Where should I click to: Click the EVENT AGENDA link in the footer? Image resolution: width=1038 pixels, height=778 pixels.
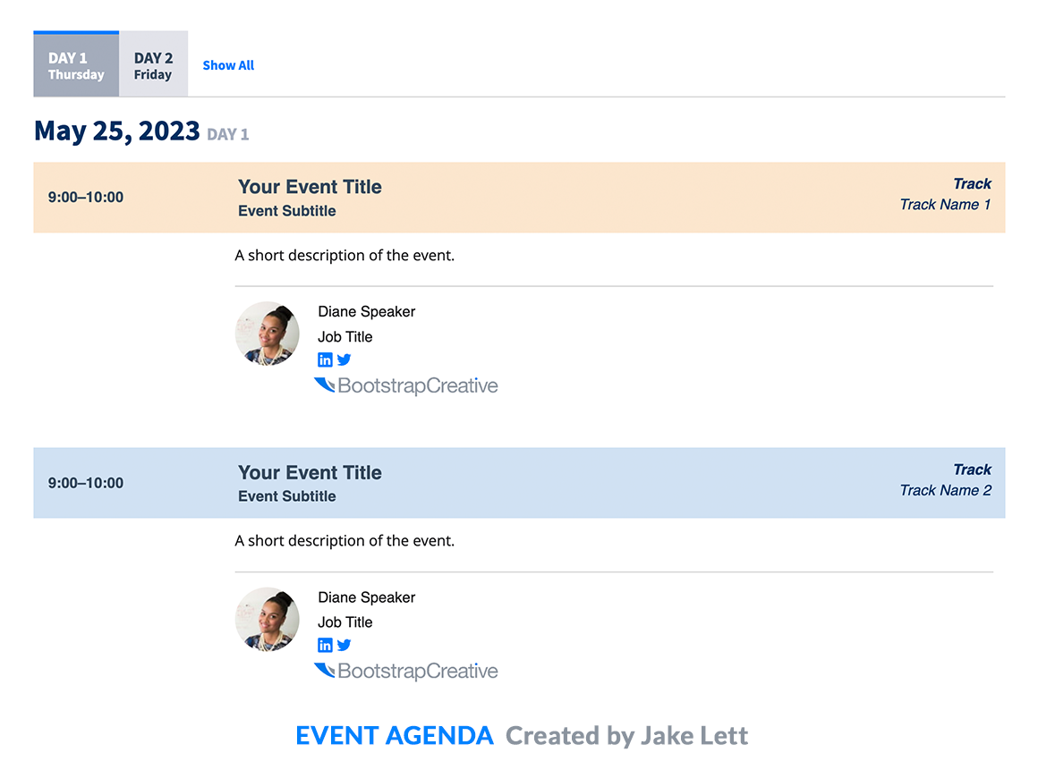pyautogui.click(x=395, y=735)
